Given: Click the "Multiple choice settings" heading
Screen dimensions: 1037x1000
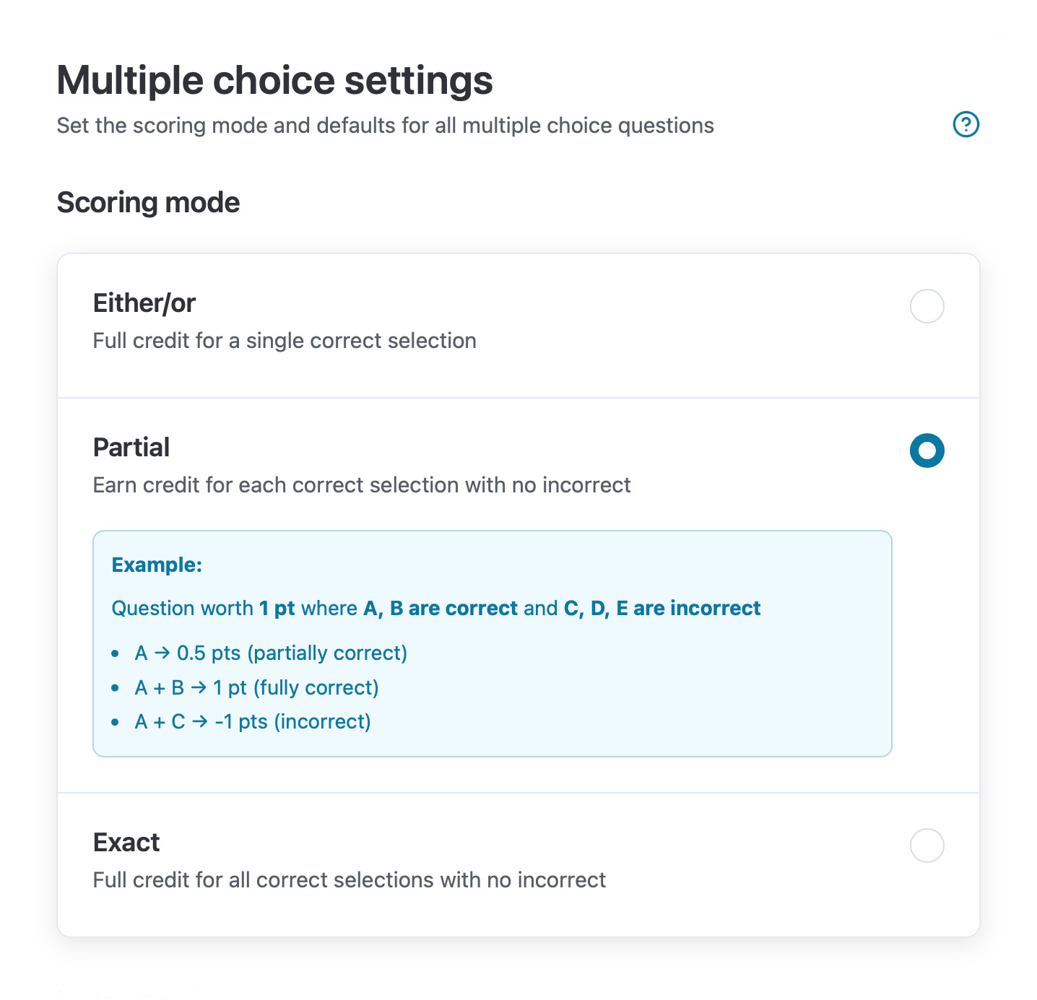Looking at the screenshot, I should (274, 80).
